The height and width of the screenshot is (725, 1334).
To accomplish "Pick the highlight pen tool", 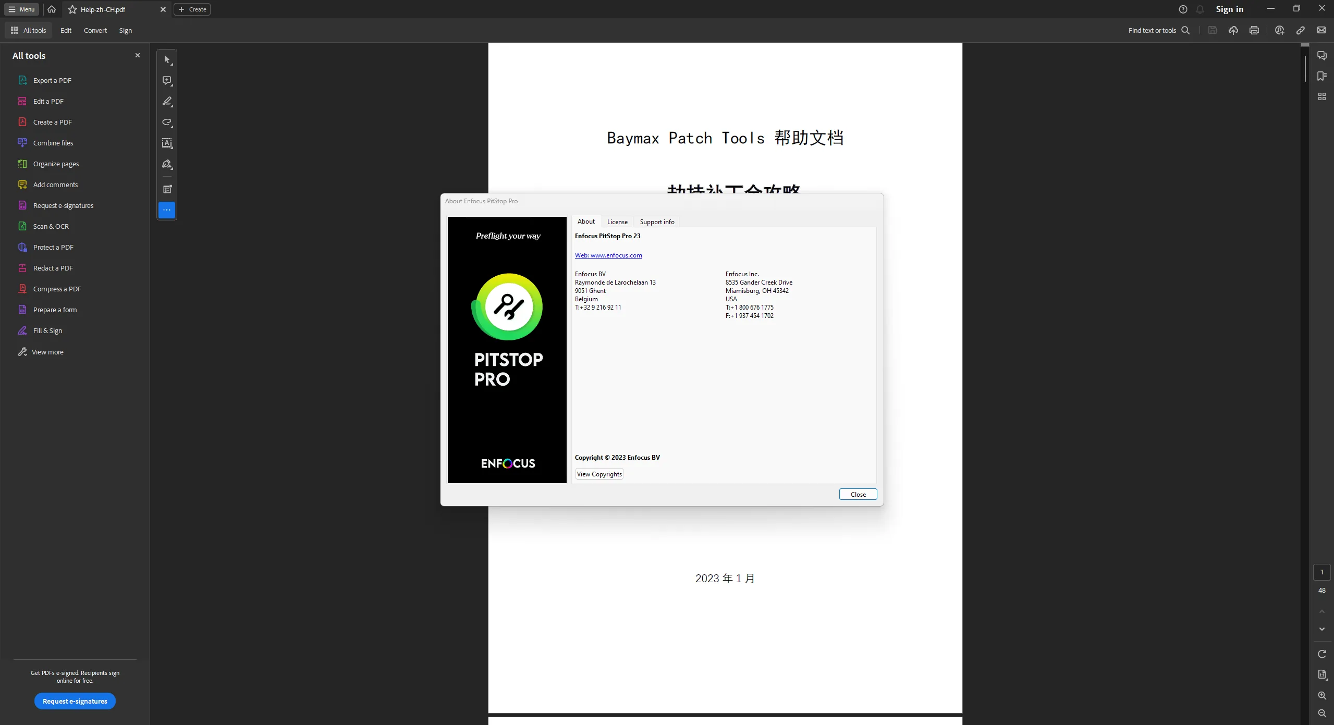I will [167, 102].
